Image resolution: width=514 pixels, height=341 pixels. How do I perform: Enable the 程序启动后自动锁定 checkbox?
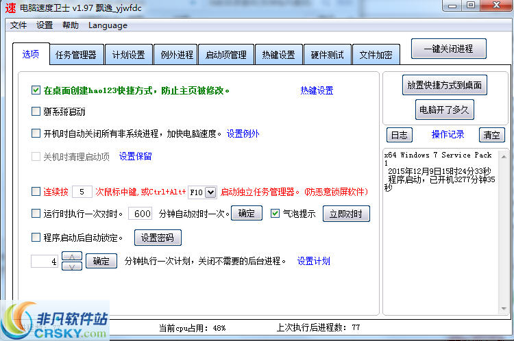click(x=36, y=237)
